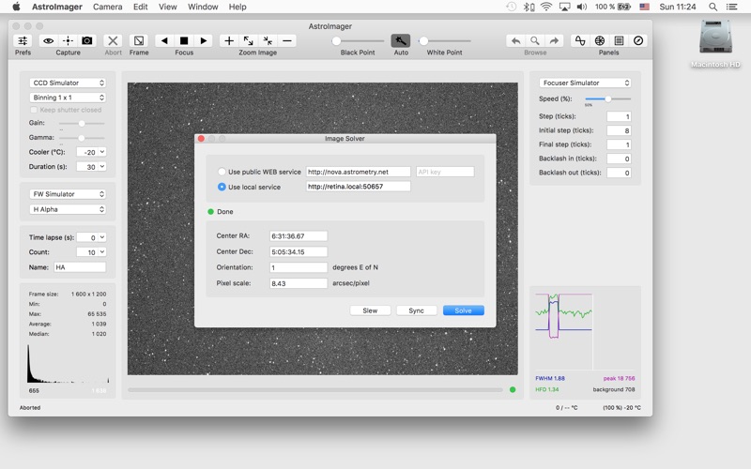
Task: Click the Initial step ticks field
Action: [x=619, y=130]
